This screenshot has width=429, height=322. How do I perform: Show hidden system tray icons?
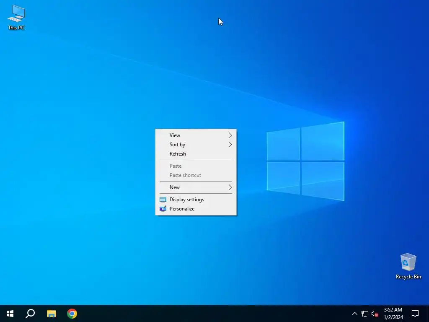(x=354, y=314)
